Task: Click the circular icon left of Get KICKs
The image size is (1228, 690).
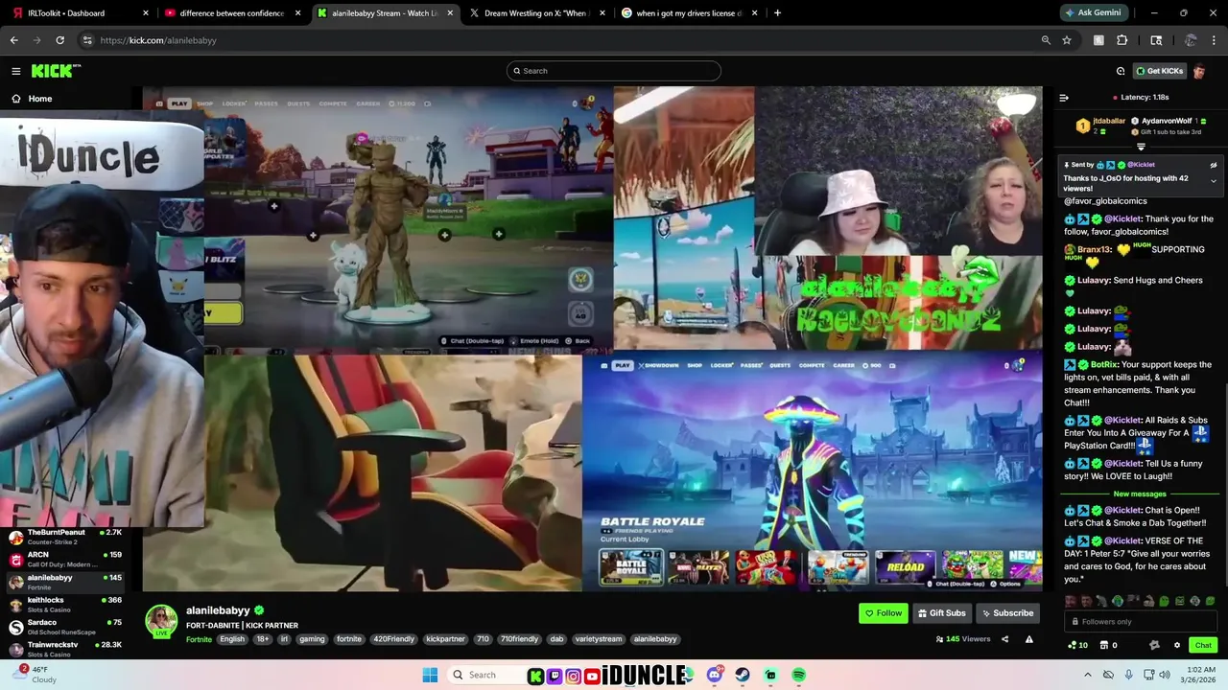Action: click(1120, 71)
